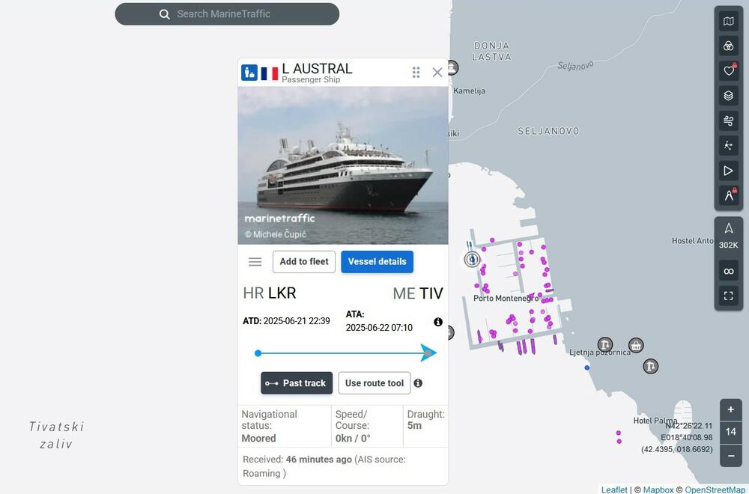The width and height of the screenshot is (749, 494).
Task: Enter fullscreen map mode
Action: tap(728, 296)
